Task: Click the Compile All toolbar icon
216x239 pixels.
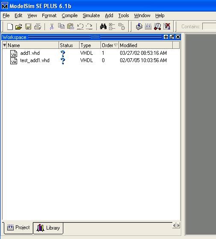Action: [x=148, y=27]
